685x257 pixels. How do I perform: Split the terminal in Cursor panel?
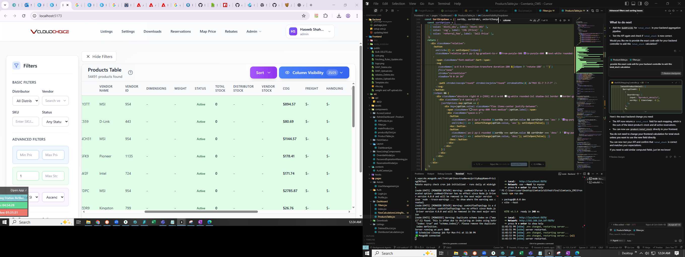[x=585, y=174]
